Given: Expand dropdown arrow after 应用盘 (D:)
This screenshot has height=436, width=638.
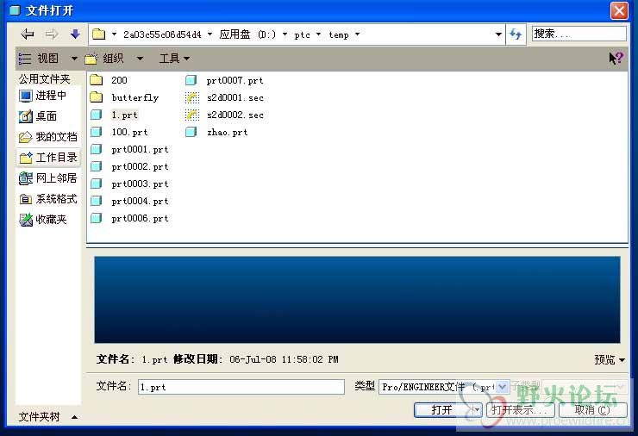Looking at the screenshot, I should pos(285,34).
